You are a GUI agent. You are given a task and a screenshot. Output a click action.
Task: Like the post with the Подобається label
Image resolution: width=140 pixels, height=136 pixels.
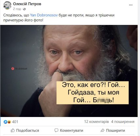coord(27,130)
